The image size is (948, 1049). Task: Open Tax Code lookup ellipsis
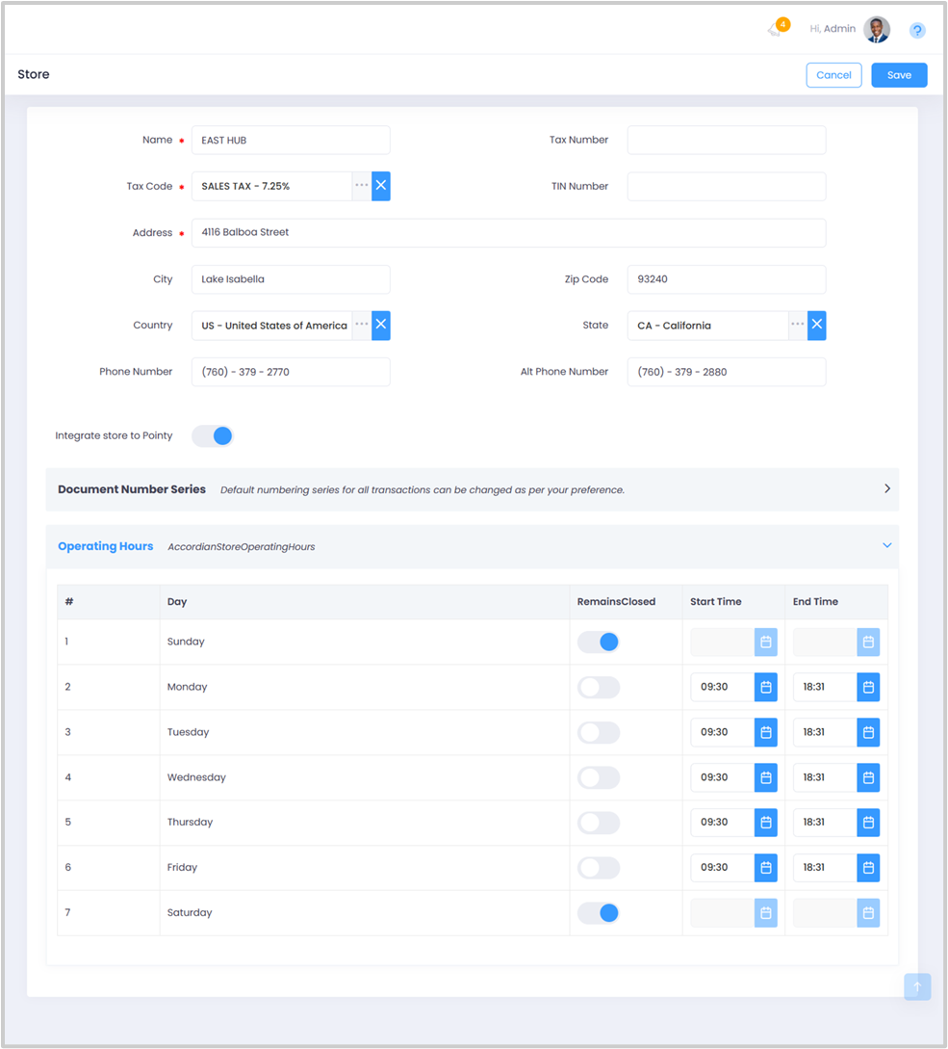click(x=361, y=186)
